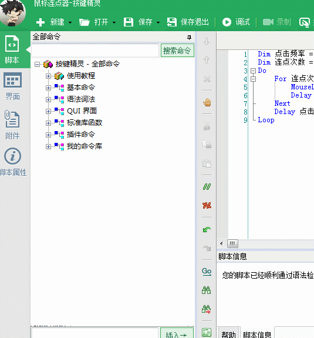Expand the 我的命令库 tree node
This screenshot has height=338, width=314.
point(48,146)
